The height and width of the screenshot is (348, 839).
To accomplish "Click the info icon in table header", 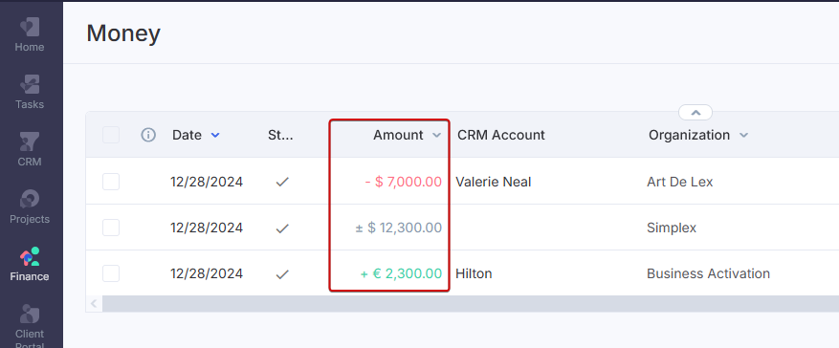I will coord(148,135).
